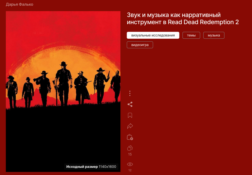Select the 'музыка' tag
Viewport: 252px width, 175px height.
point(214,35)
